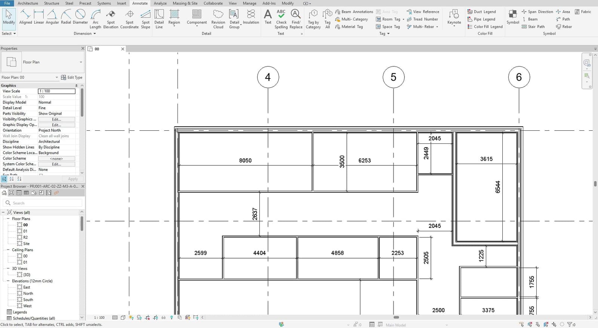This screenshot has width=598, height=328.
Task: Choose the Spot Elevation tool
Action: [111, 19]
